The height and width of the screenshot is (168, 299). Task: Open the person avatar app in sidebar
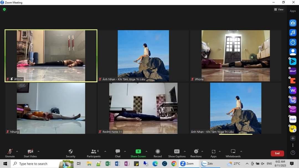pyautogui.click(x=293, y=52)
